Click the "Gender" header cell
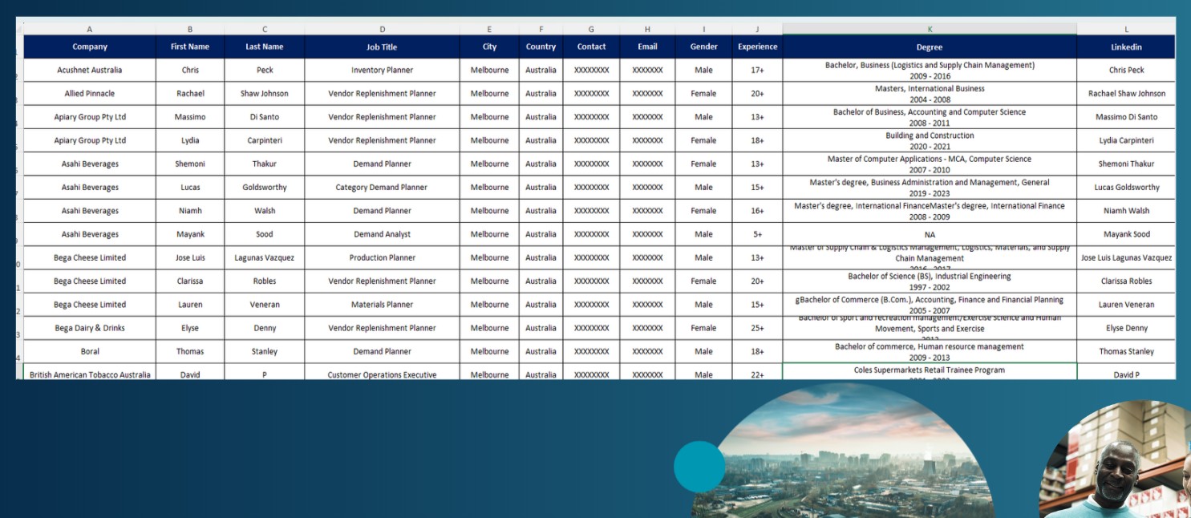Screen dimensions: 1191x518 (703, 47)
